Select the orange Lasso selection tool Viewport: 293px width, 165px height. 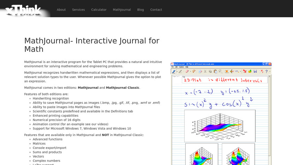click(x=194, y=71)
